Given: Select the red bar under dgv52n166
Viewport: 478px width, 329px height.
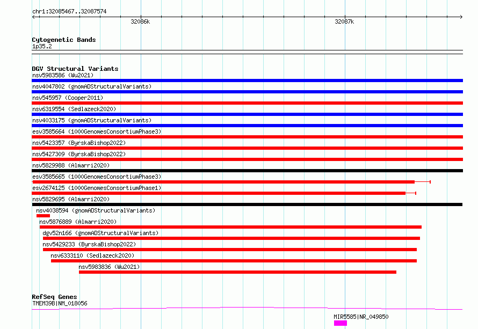Looking at the screenshot, I should coord(231,238).
